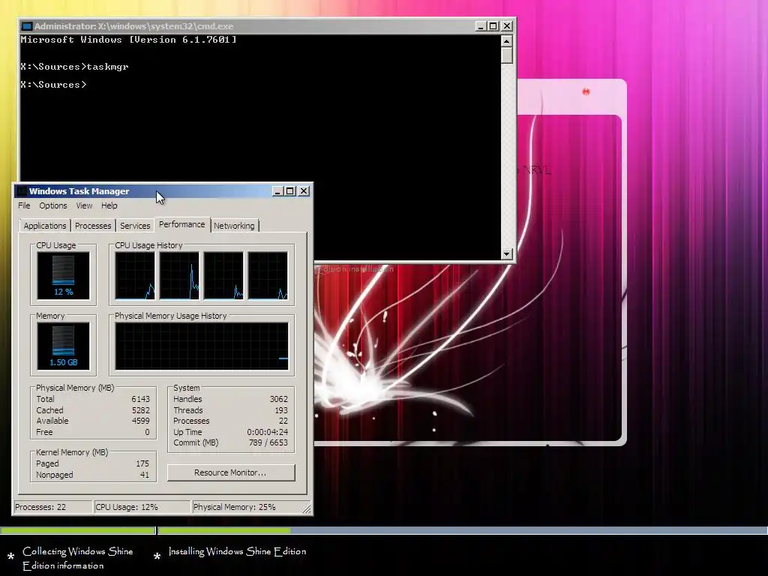
Task: Close the cmd.exe window
Action: point(507,26)
